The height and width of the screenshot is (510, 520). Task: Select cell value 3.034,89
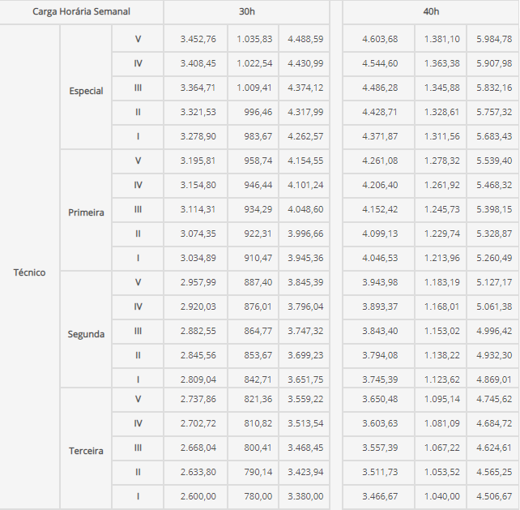pos(198,258)
